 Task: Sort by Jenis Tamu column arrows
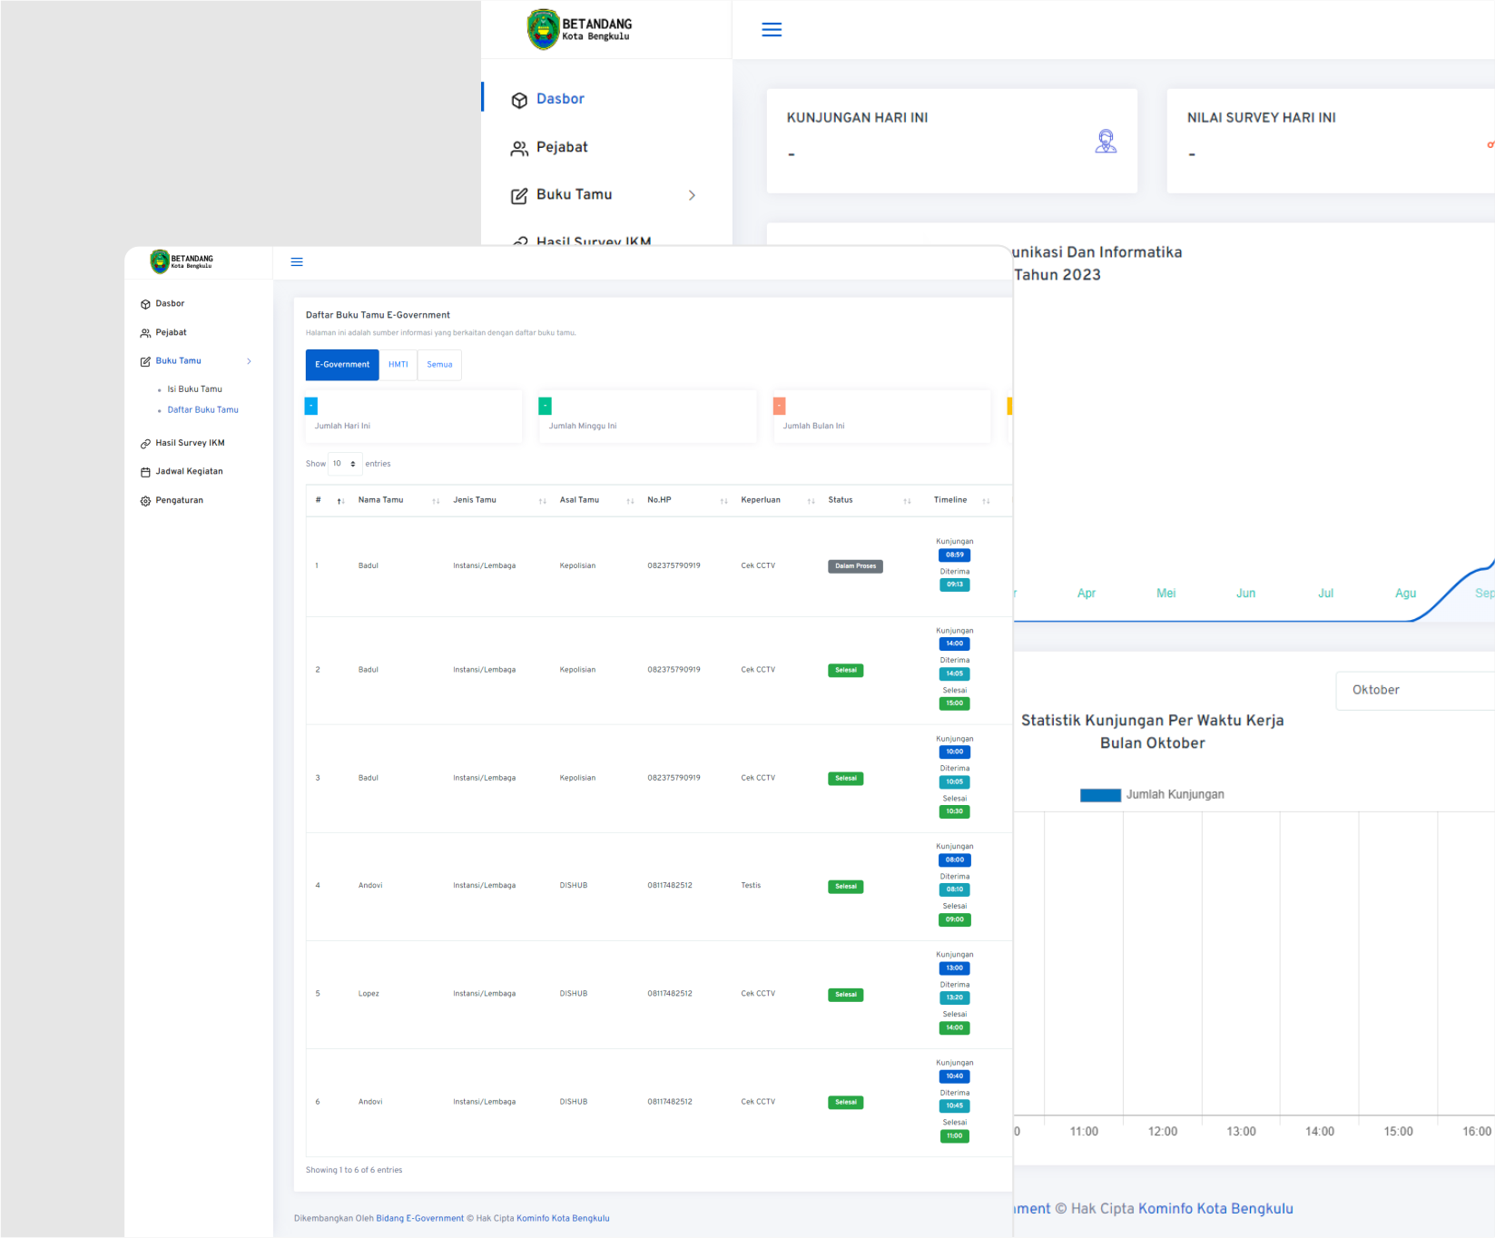[x=543, y=501]
